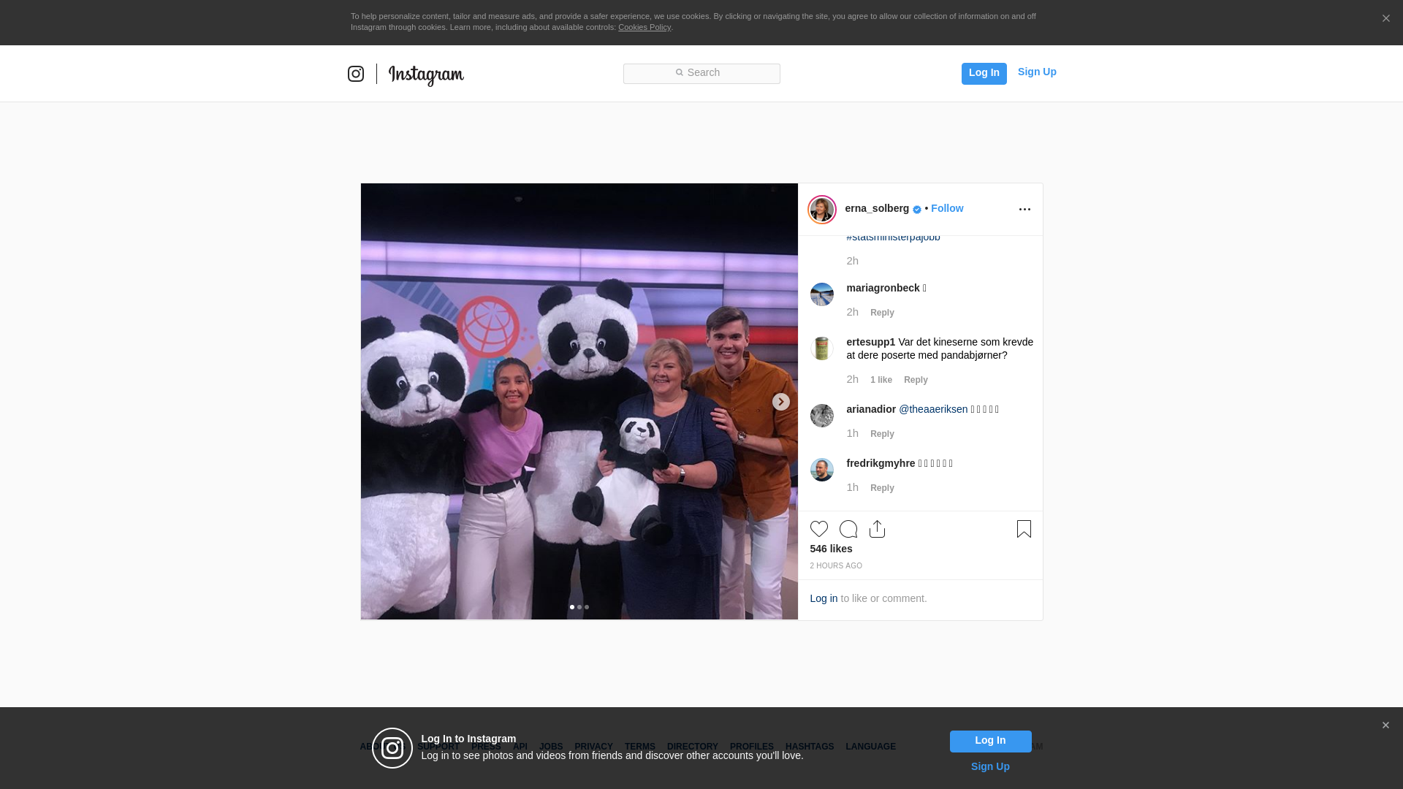Reply to arianadior's comment
The width and height of the screenshot is (1403, 789).
point(882,434)
